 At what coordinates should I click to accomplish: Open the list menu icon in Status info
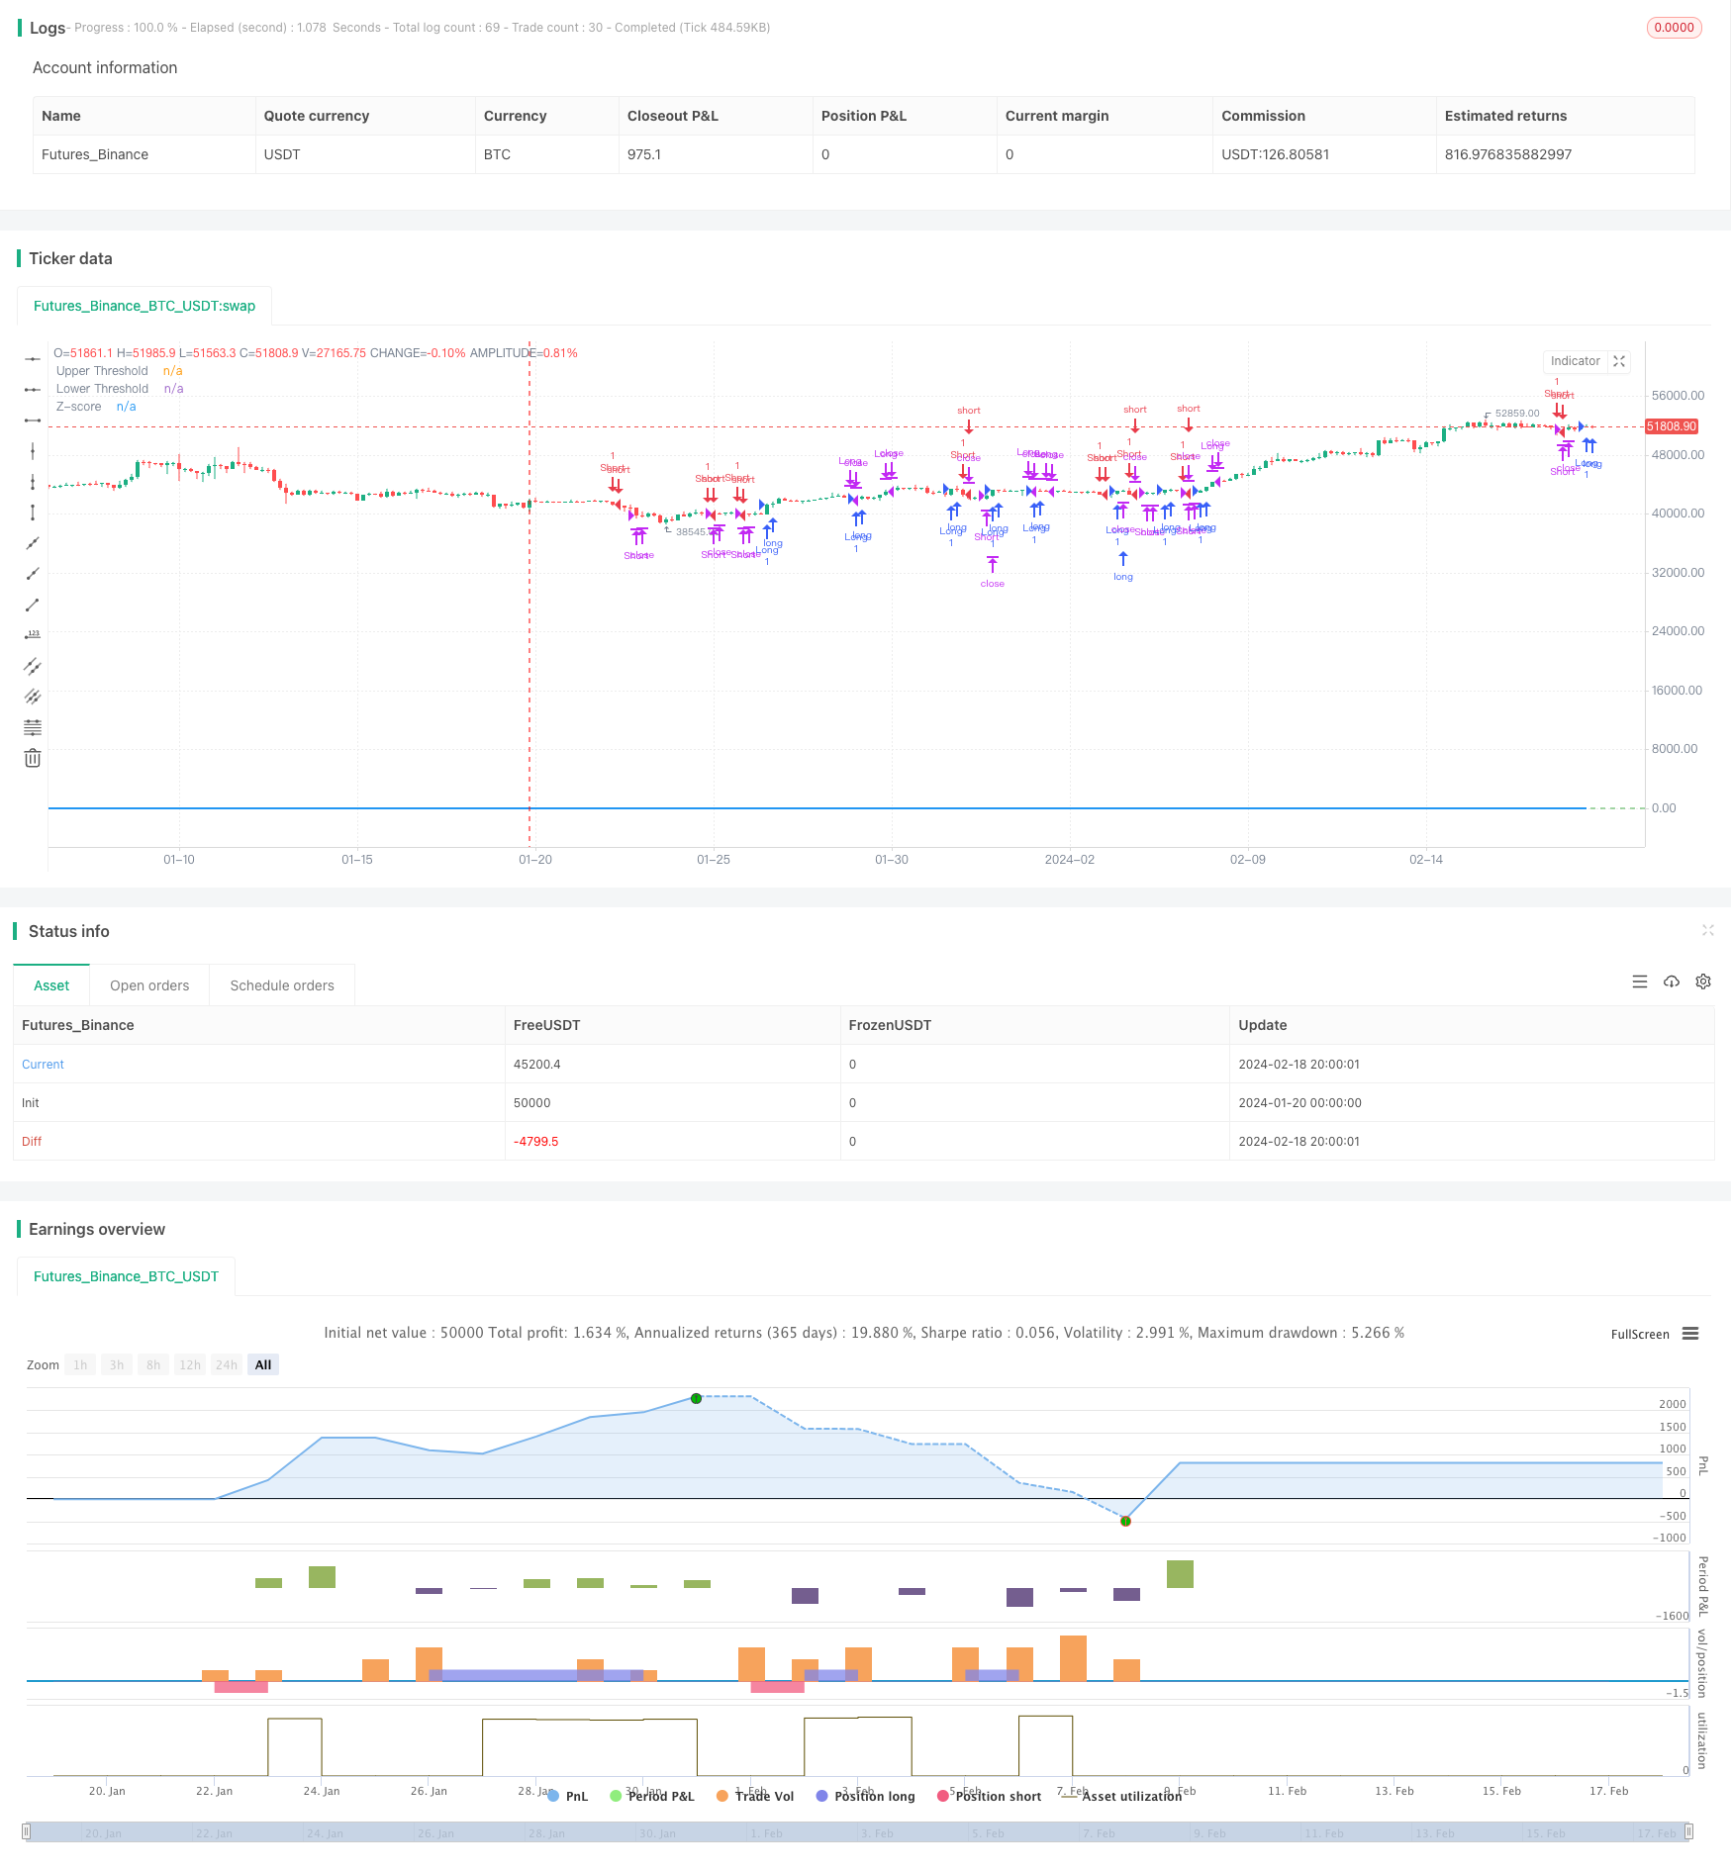pyautogui.click(x=1640, y=982)
